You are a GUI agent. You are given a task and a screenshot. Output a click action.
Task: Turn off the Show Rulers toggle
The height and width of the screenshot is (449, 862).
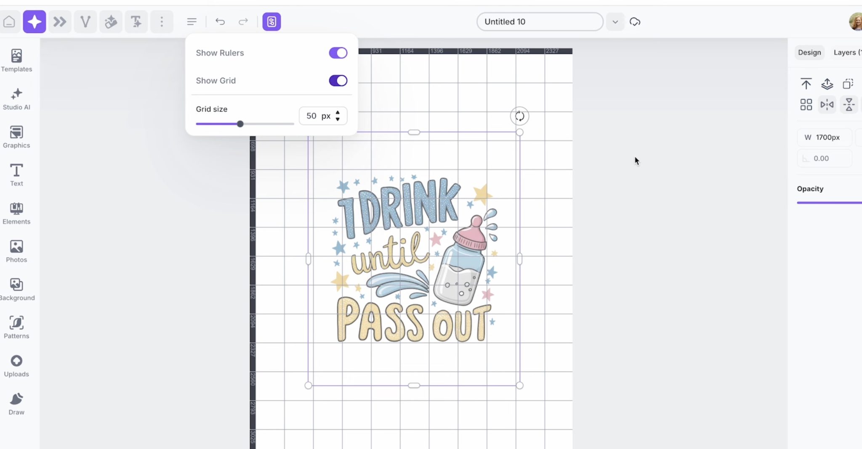point(338,53)
